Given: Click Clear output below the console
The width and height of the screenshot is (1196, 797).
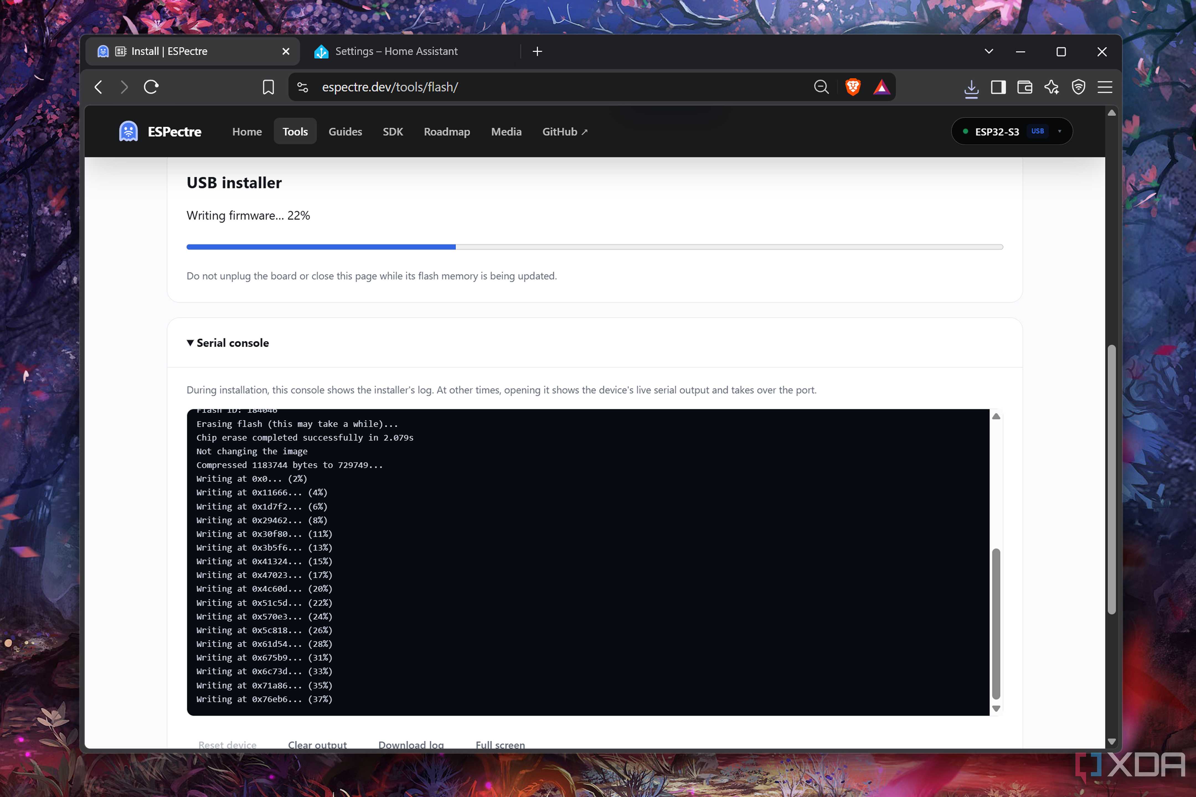Looking at the screenshot, I should click(x=317, y=745).
